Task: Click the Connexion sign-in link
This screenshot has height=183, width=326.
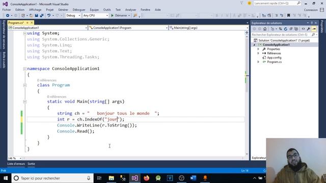Action: click(x=311, y=10)
